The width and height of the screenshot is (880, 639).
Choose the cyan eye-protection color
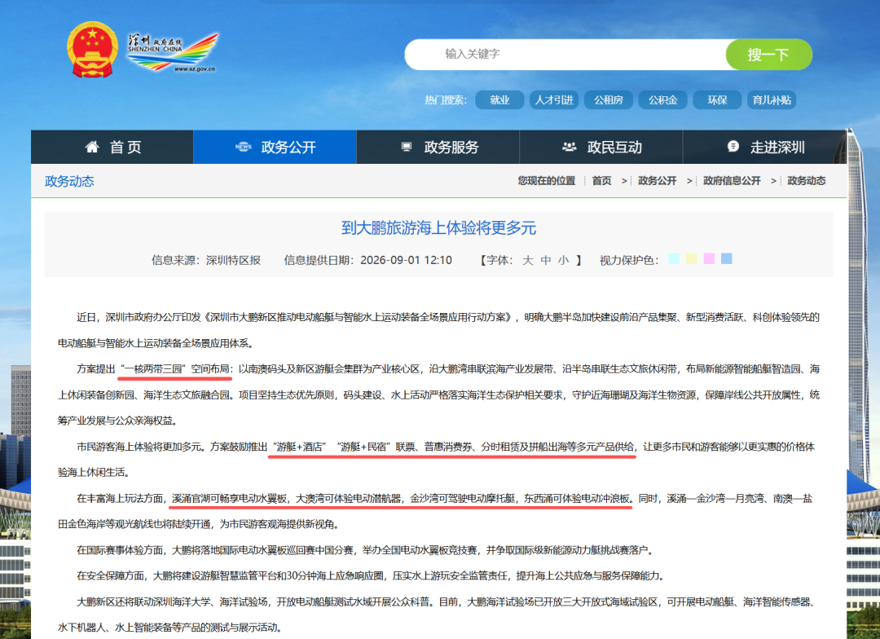(x=674, y=258)
